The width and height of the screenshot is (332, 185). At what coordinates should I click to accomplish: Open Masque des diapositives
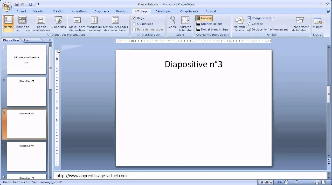[77, 24]
